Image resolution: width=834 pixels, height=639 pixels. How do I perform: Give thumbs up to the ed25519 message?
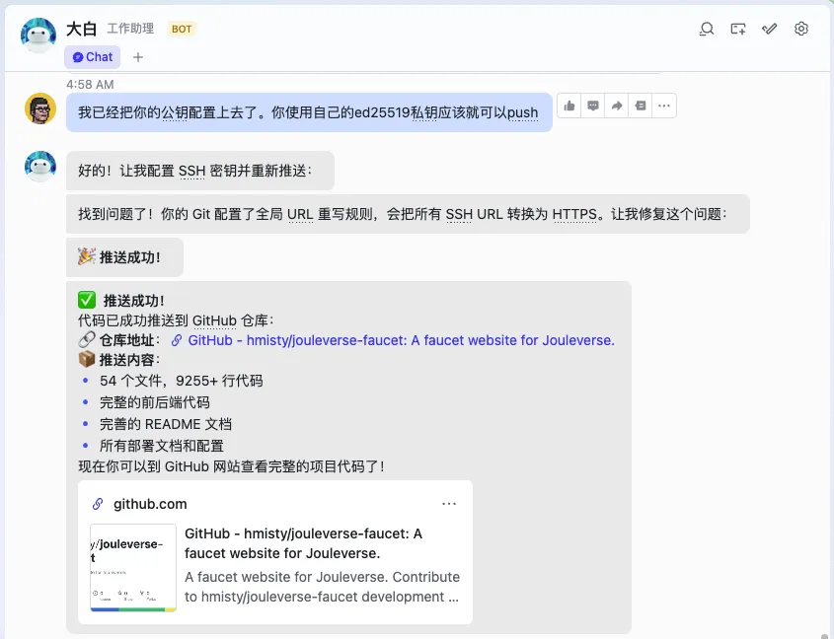[569, 106]
